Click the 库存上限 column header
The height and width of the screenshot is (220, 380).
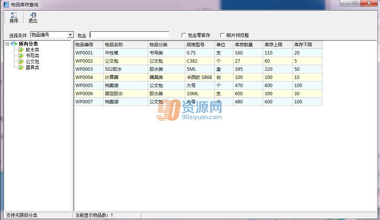[x=278, y=45]
